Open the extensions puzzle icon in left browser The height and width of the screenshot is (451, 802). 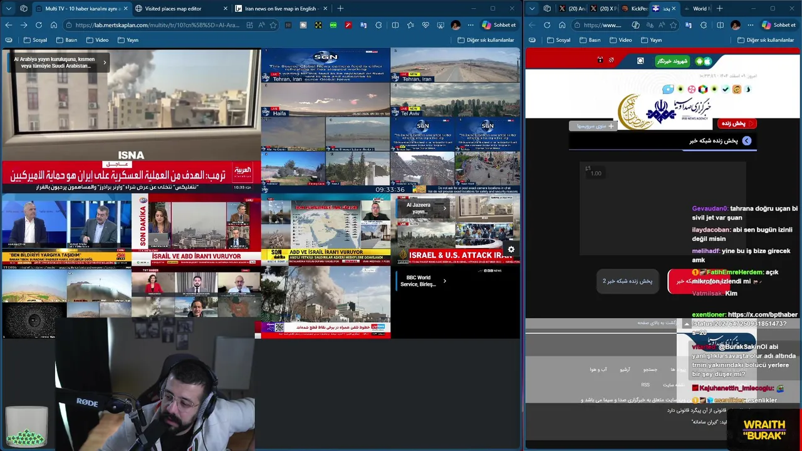pyautogui.click(x=378, y=25)
